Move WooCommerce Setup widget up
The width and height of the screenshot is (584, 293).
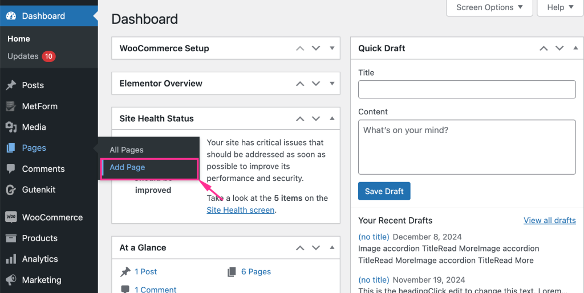(300, 48)
